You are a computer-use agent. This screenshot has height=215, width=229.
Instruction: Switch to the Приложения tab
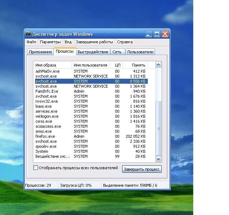tap(40, 52)
